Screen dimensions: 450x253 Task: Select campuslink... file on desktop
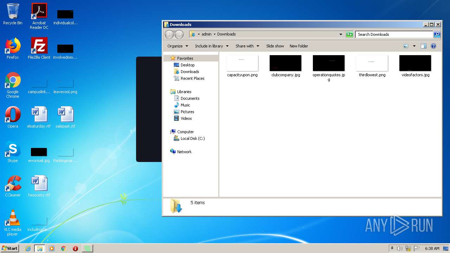point(39,86)
